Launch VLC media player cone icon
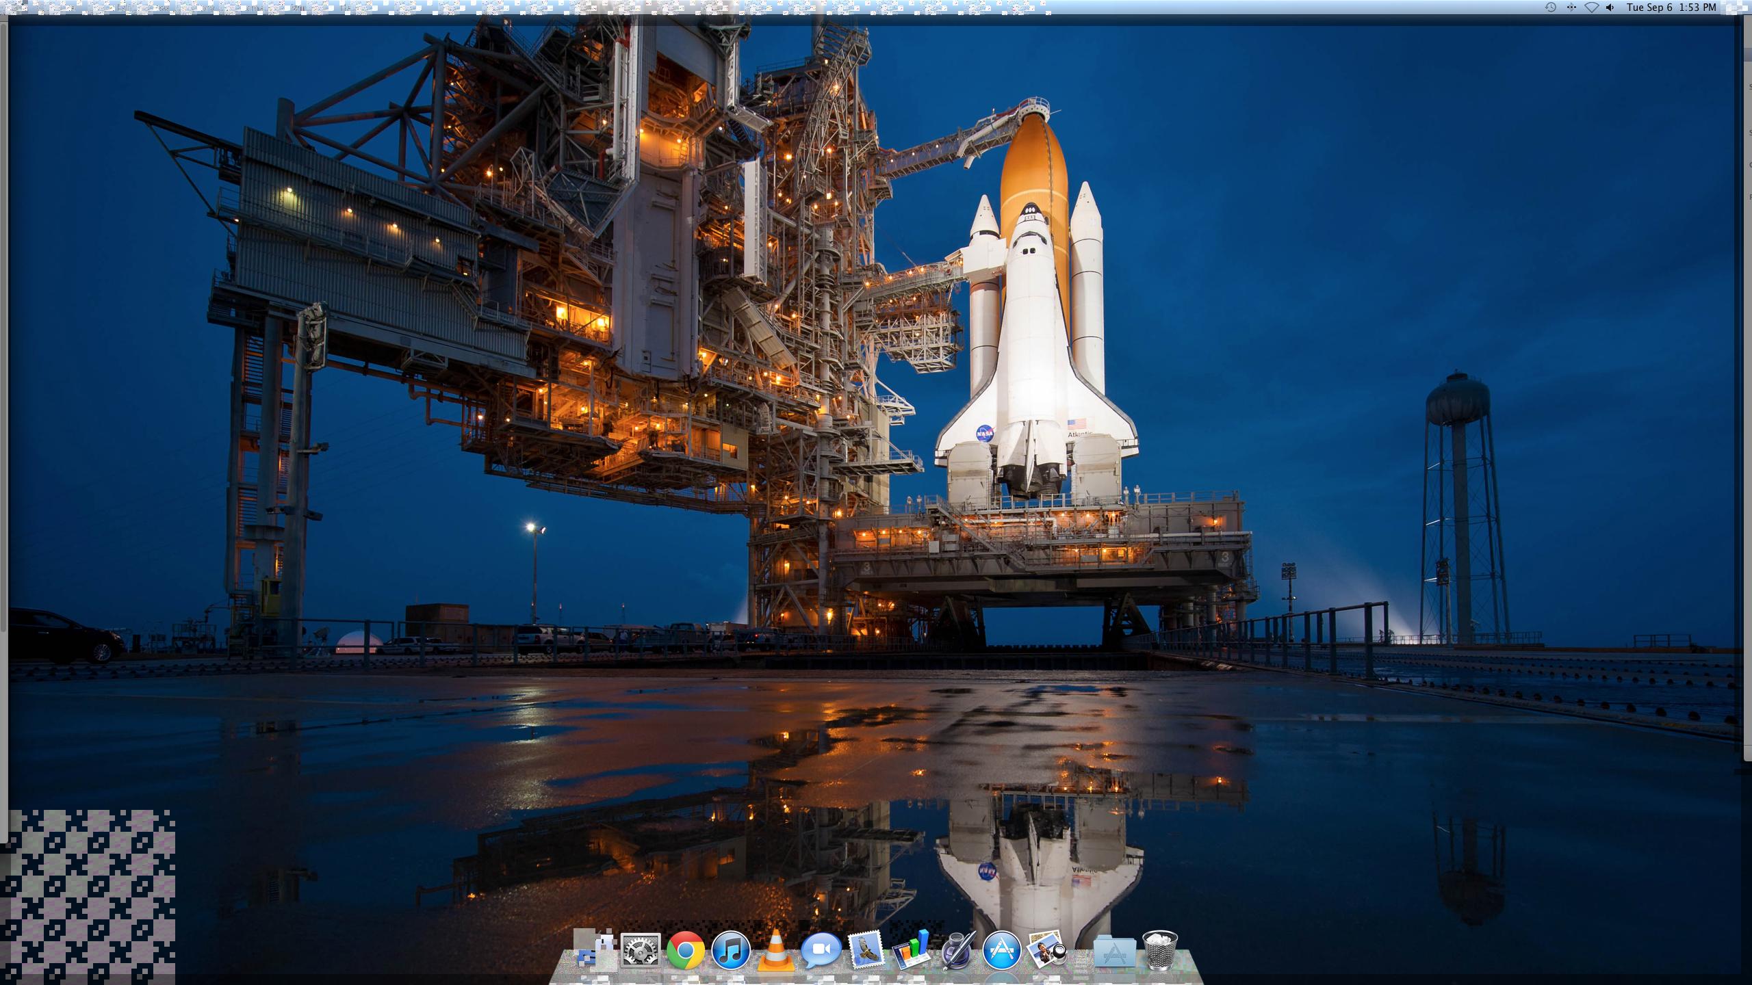The height and width of the screenshot is (985, 1752). (775, 952)
